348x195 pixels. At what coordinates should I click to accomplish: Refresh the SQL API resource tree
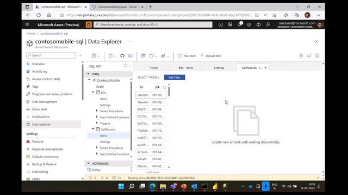pos(126,66)
